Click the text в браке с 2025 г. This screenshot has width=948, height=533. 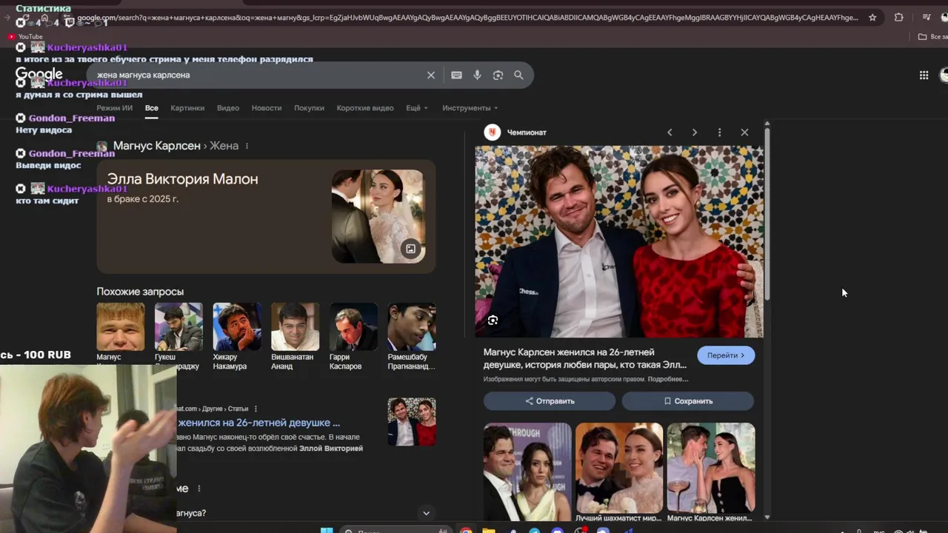coord(143,199)
